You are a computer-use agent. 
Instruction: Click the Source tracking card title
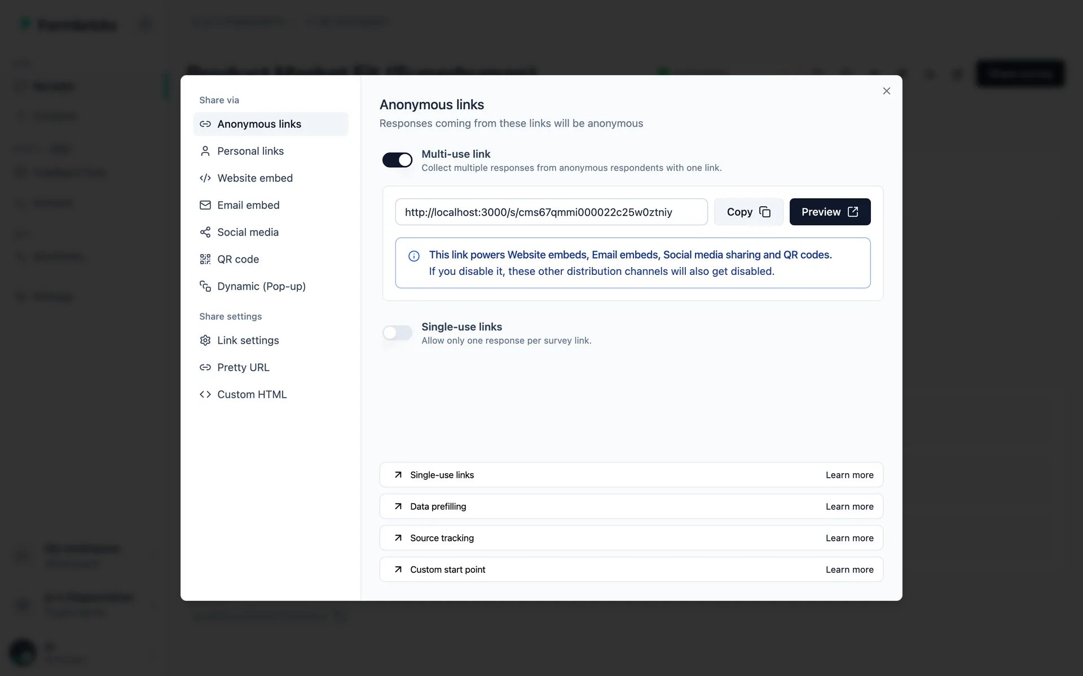442,538
